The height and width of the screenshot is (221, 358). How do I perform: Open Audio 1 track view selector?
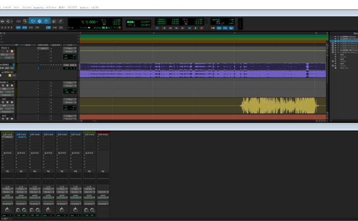coord(7,89)
